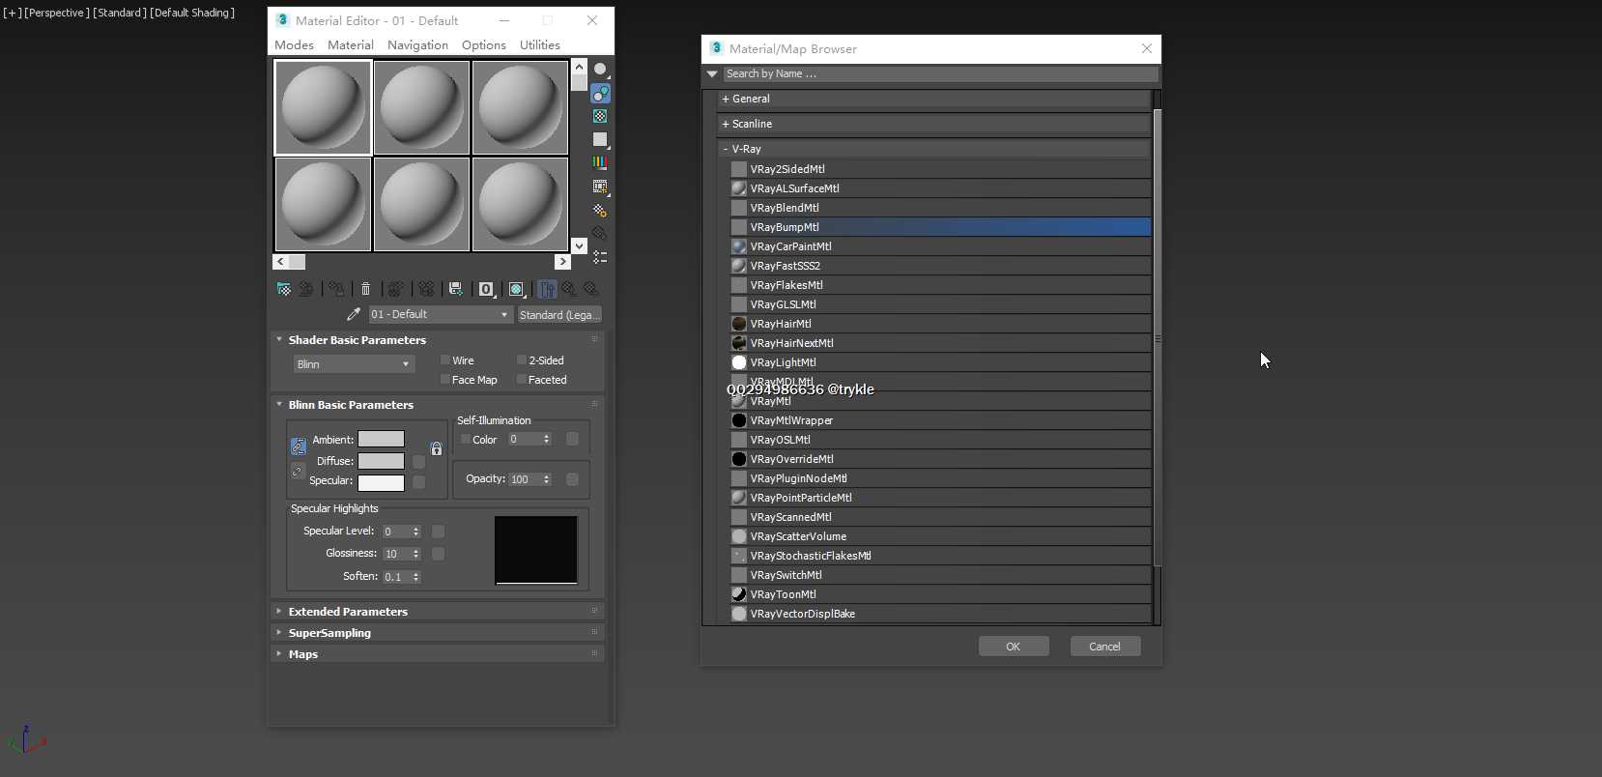Viewport: 1602px width, 777px height.
Task: Select VRayMtlWrapper in the list
Action: point(940,420)
